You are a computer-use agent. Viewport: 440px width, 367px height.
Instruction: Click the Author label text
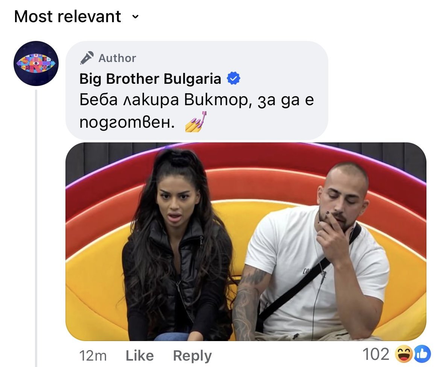pyautogui.click(x=117, y=58)
